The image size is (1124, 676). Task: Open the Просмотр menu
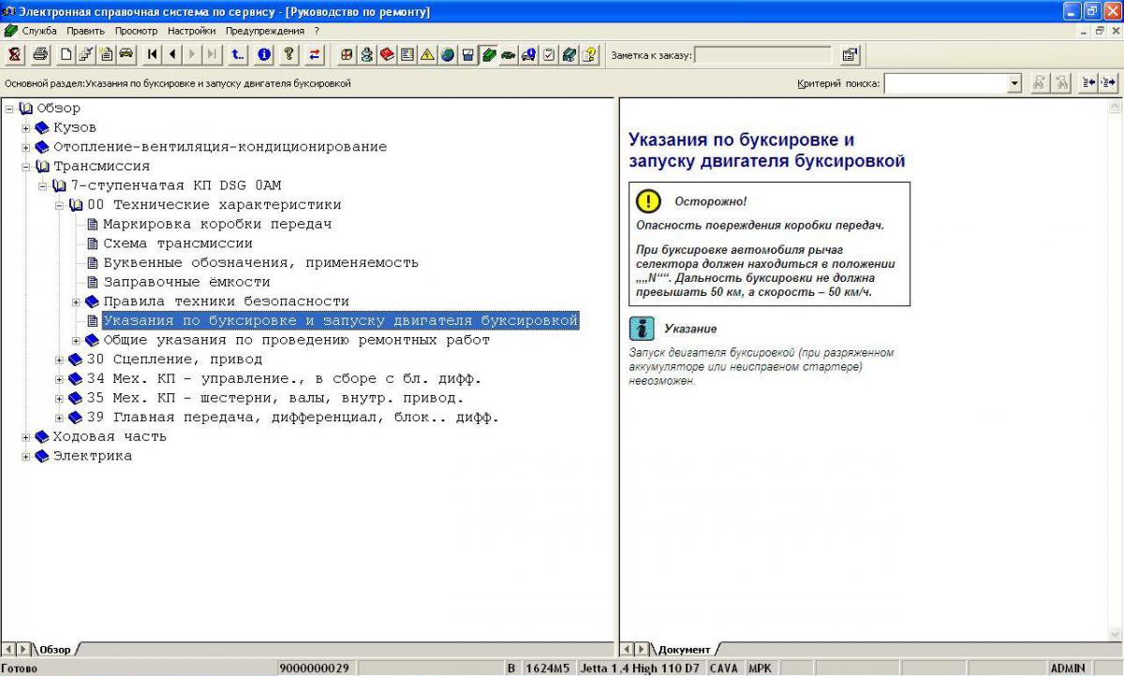click(x=136, y=31)
